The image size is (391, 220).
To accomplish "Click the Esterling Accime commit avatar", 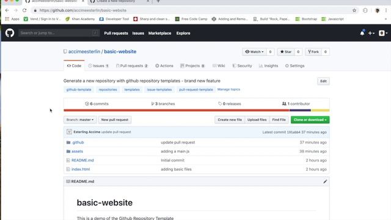I will 69,132.
